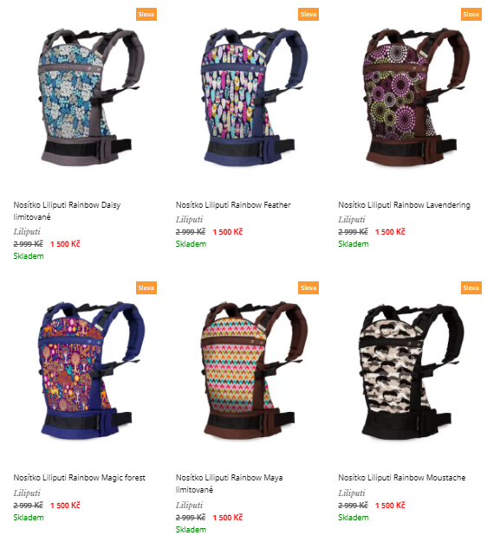Click the Sleva badge on Magic forest carrier

click(x=146, y=287)
